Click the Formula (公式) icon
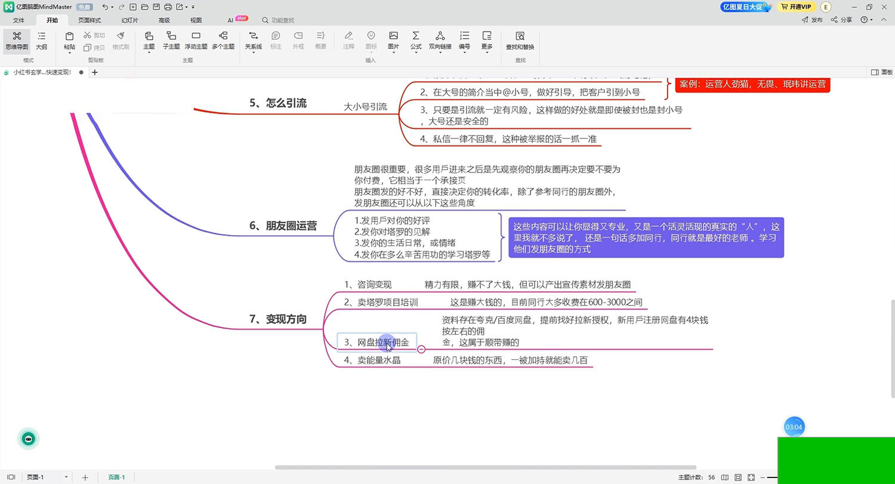This screenshot has width=895, height=484. (416, 40)
